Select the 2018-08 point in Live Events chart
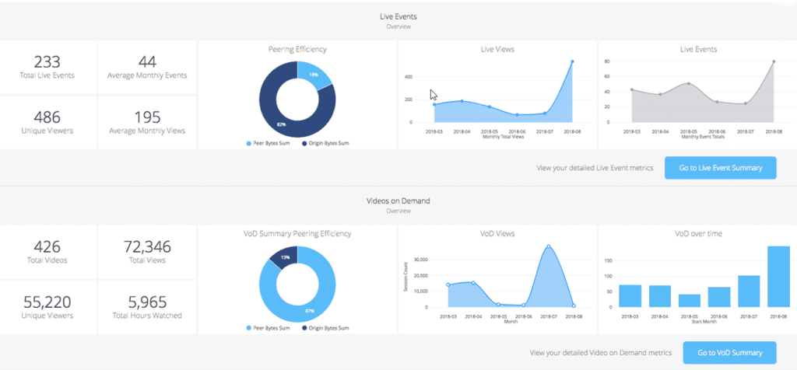797x370 pixels. [x=774, y=61]
